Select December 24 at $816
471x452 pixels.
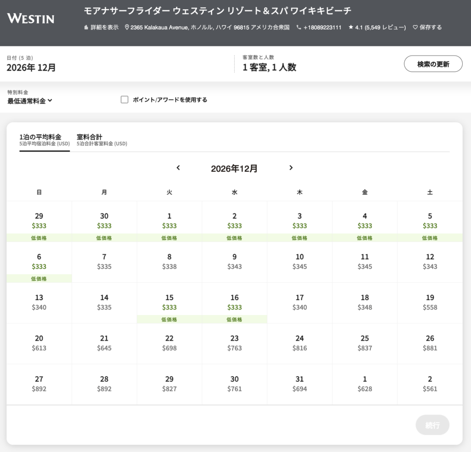(x=300, y=344)
